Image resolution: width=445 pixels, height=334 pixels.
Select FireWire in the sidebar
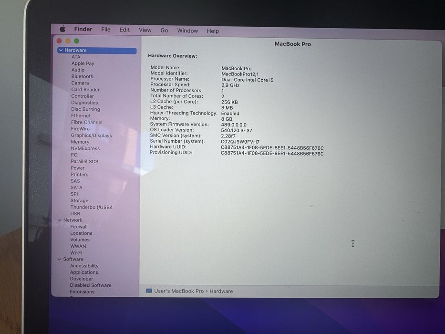(x=80, y=129)
